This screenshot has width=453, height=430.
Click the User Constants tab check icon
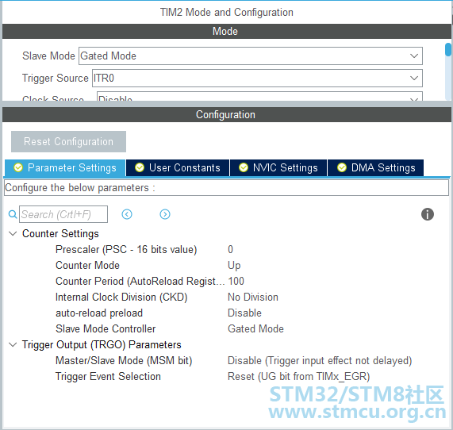coord(140,167)
